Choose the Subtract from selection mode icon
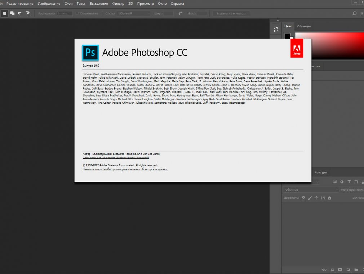The image size is (364, 274). (x=20, y=13)
